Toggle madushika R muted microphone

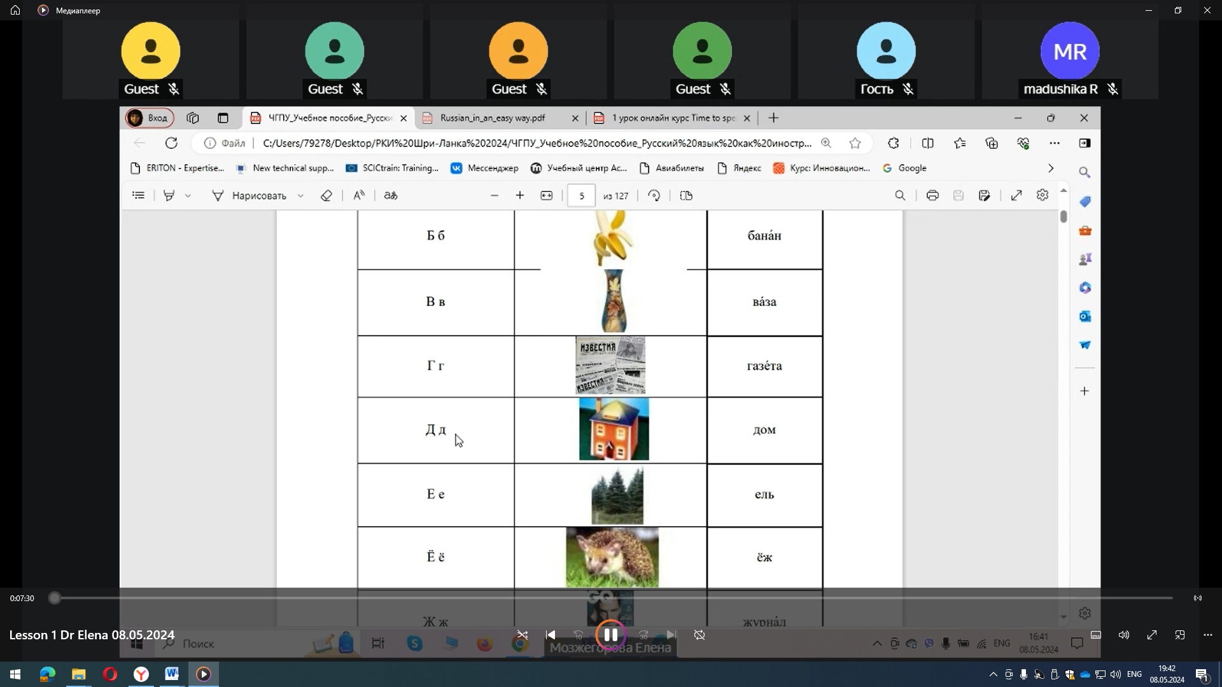1113,89
